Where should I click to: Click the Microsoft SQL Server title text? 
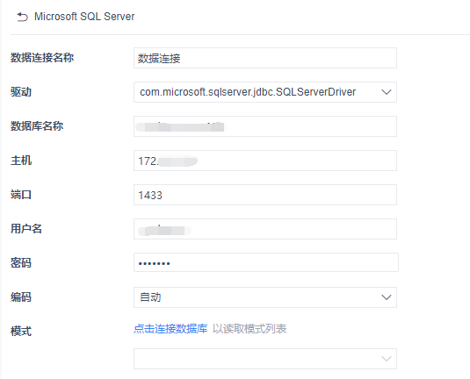84,17
